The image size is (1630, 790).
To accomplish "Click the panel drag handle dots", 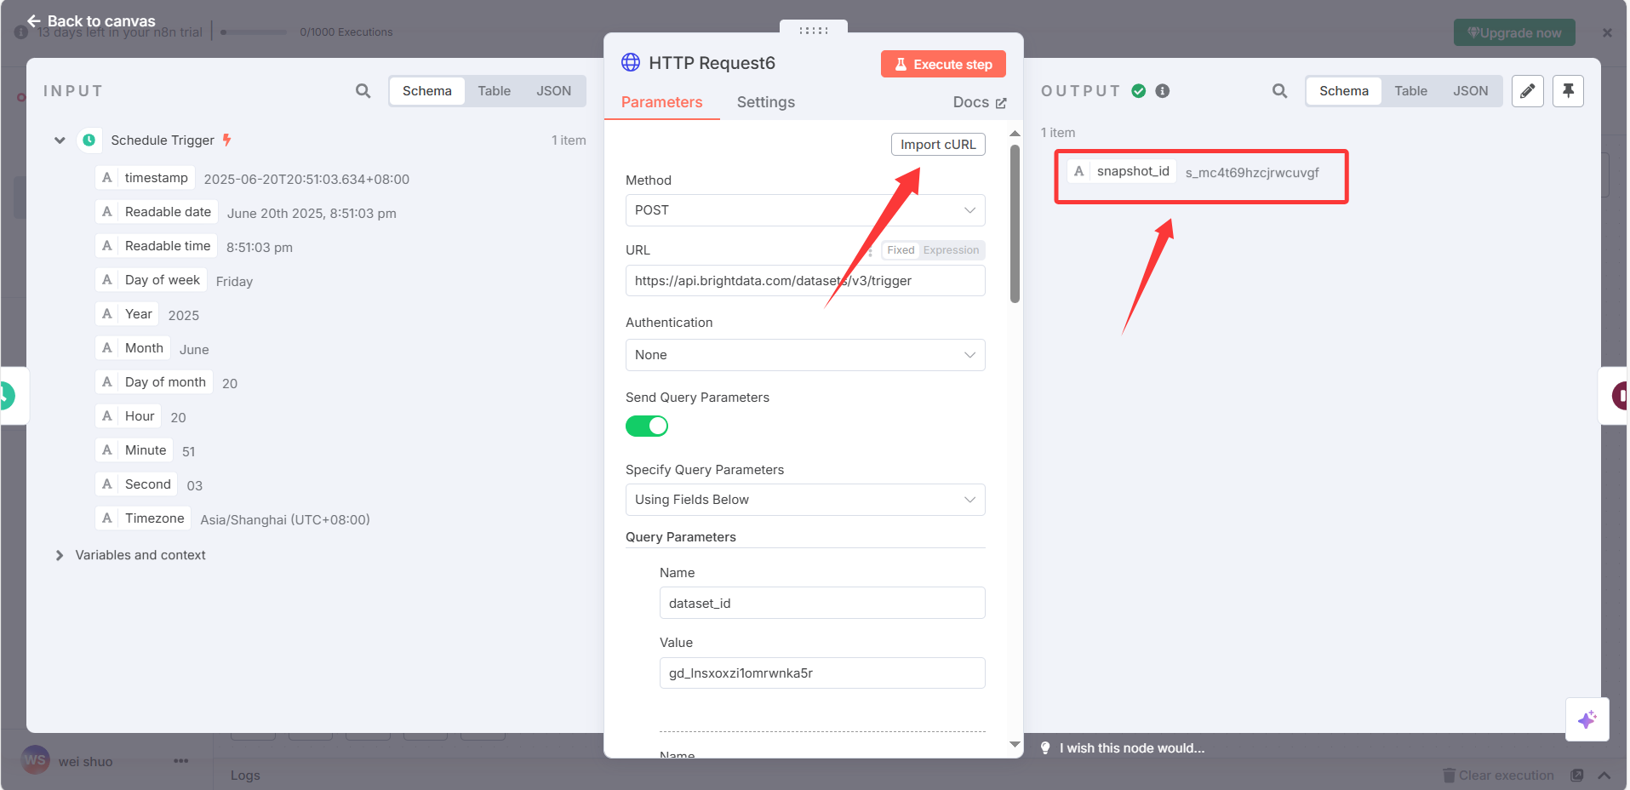I will point(814,30).
